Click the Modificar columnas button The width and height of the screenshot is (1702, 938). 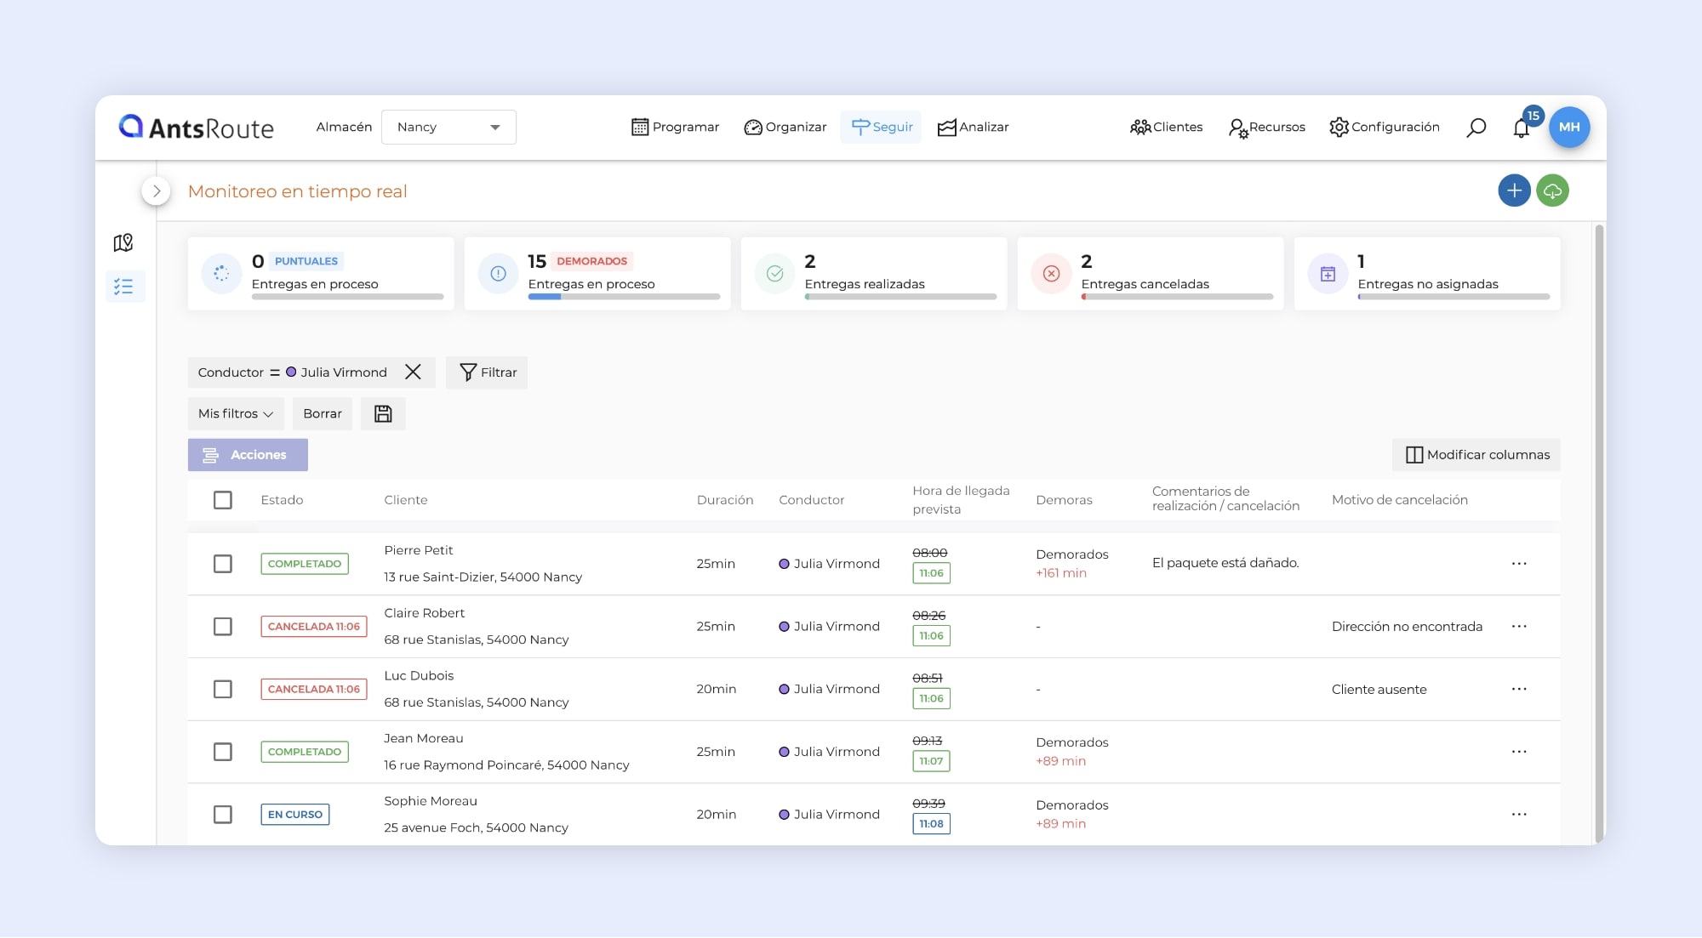click(x=1476, y=455)
